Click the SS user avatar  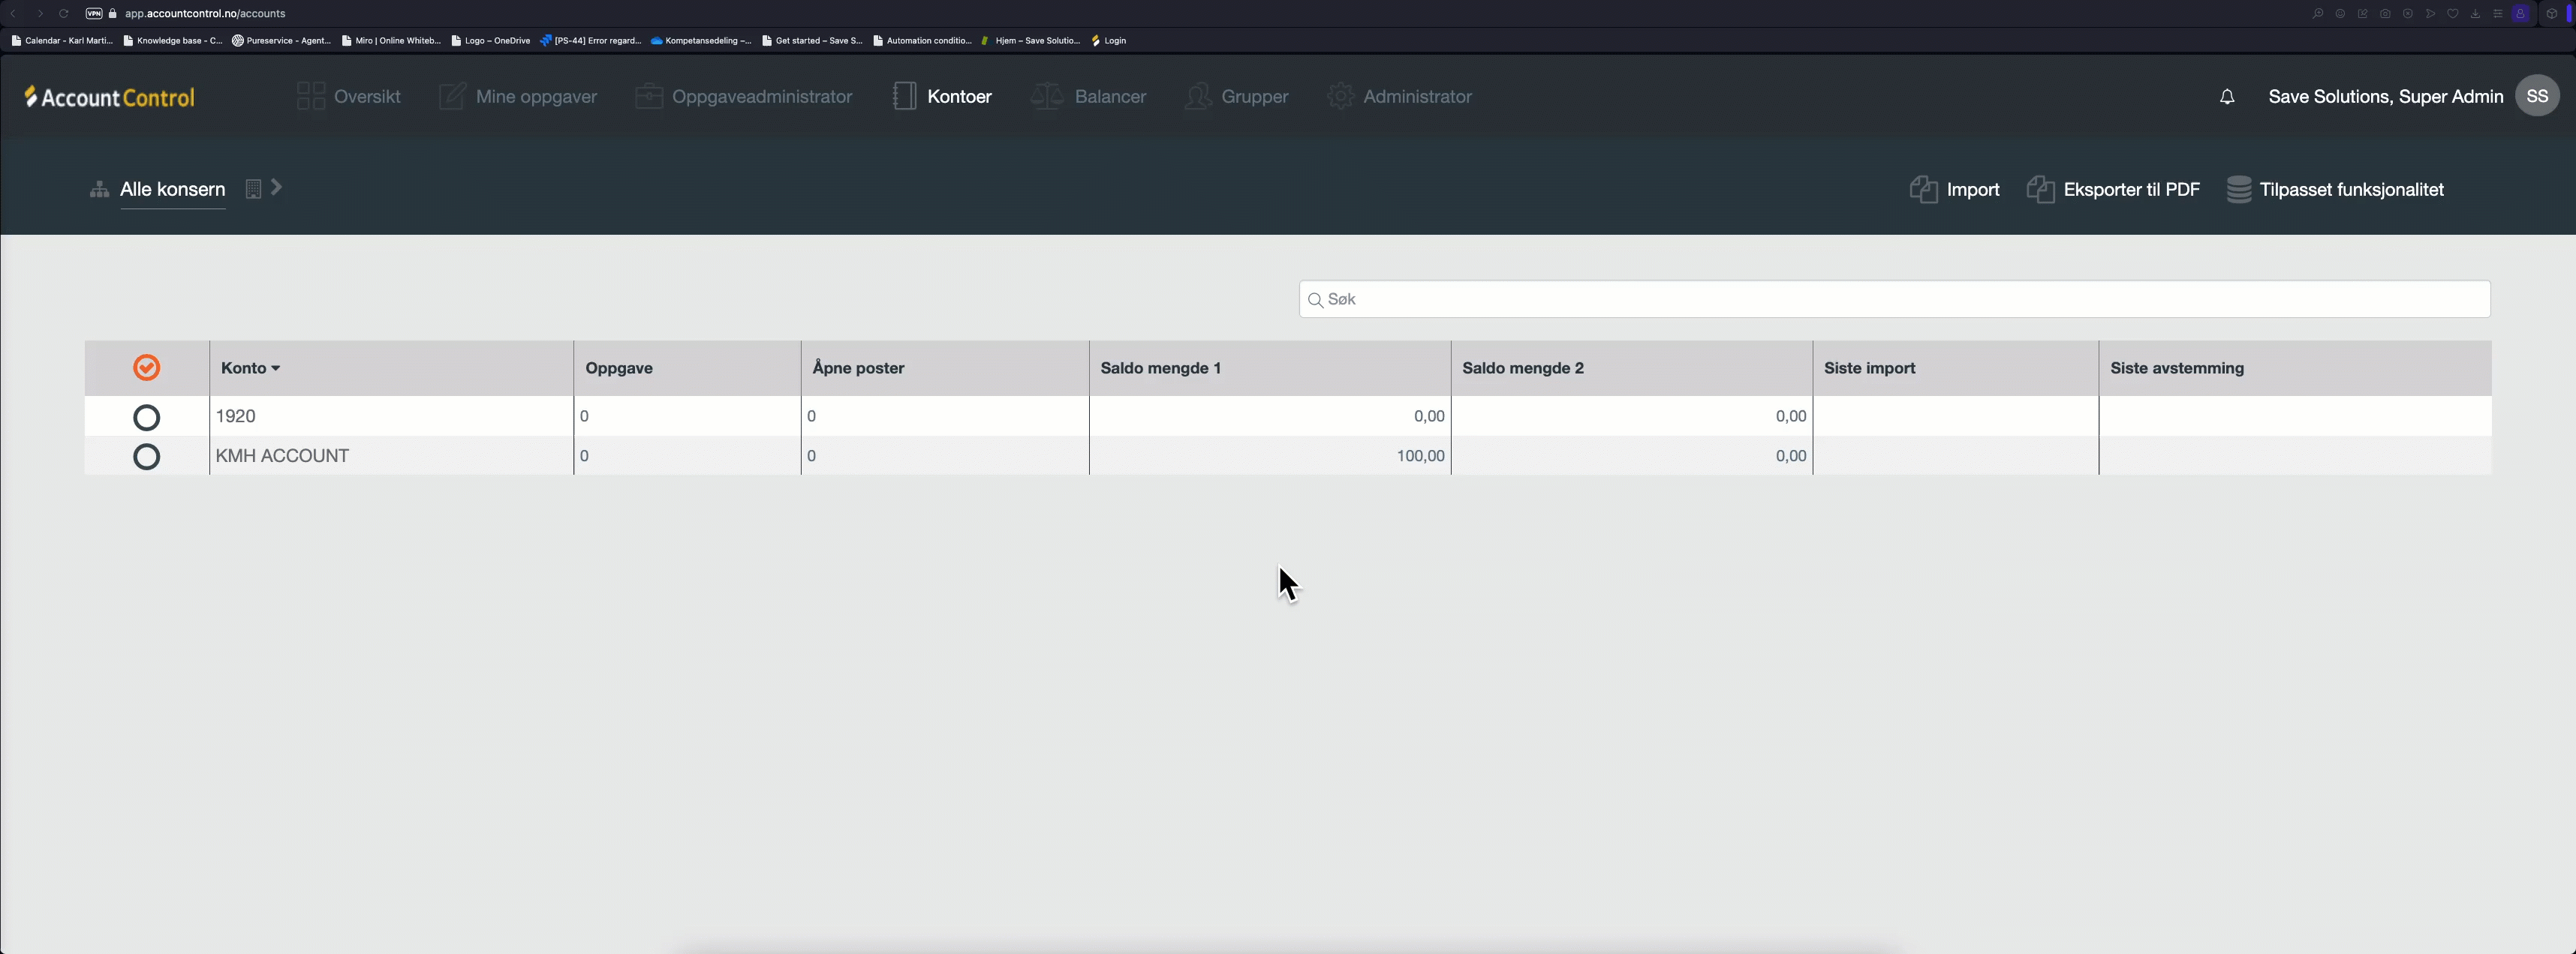click(2536, 97)
